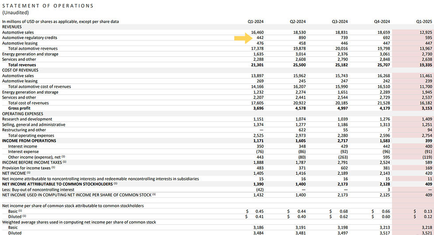Click the 'Total automotive revenues' row label

point(33,48)
